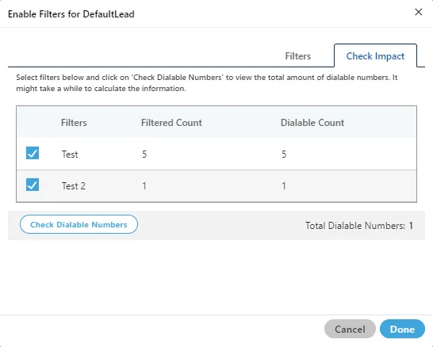The width and height of the screenshot is (433, 347).
Task: Click Dialable Count value 5 for Test
Action: [x=284, y=154]
